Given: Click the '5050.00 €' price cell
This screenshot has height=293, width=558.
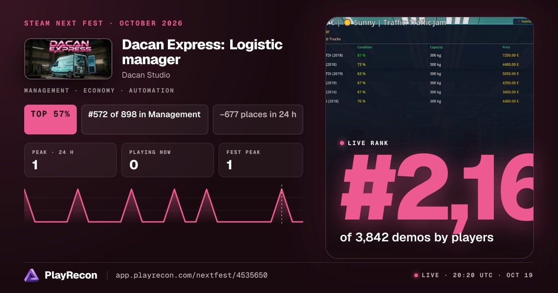Looking at the screenshot, I should [x=510, y=74].
